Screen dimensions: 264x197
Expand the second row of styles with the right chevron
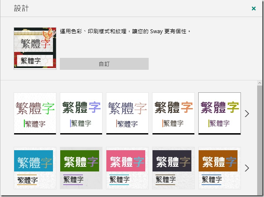click(x=247, y=168)
